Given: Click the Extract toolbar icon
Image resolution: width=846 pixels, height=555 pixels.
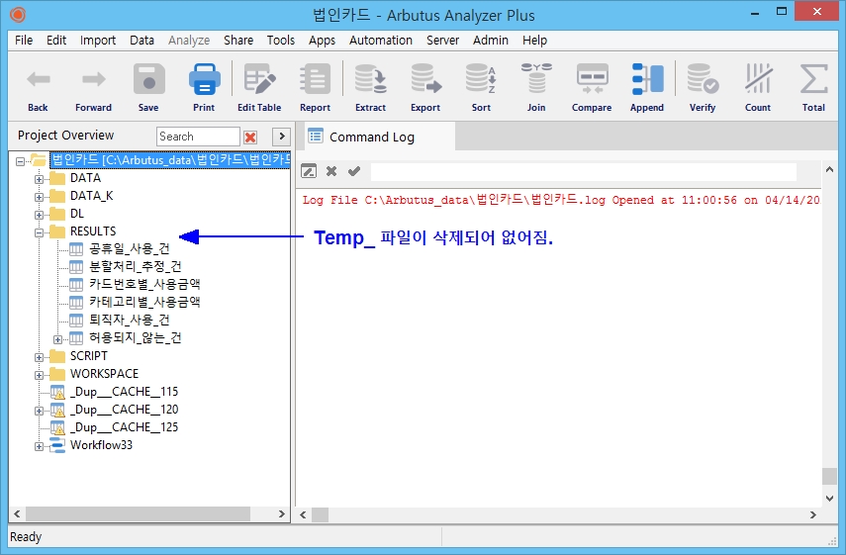Looking at the screenshot, I should [370, 87].
